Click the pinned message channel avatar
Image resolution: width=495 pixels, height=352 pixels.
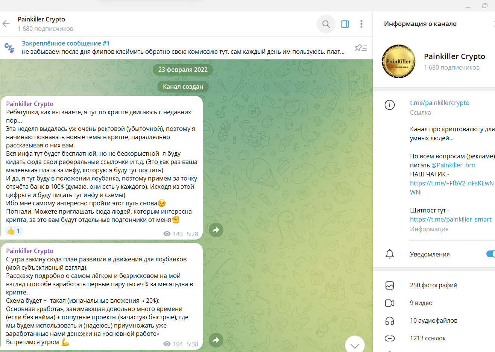[x=9, y=48]
